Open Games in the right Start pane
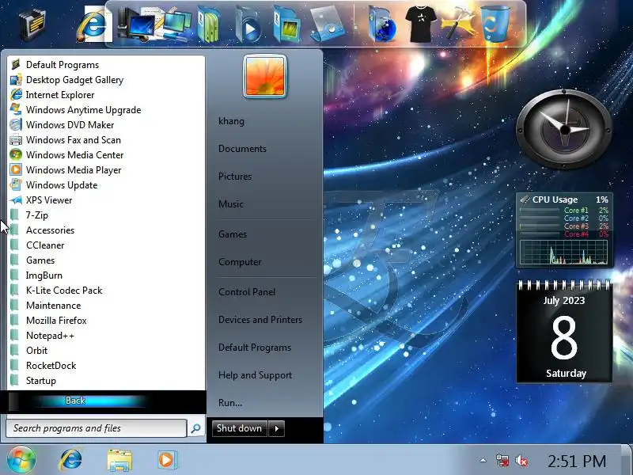 point(233,234)
